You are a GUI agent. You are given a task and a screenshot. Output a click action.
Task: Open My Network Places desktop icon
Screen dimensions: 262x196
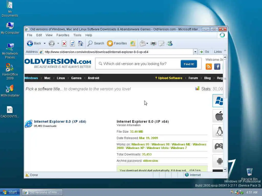10,51
